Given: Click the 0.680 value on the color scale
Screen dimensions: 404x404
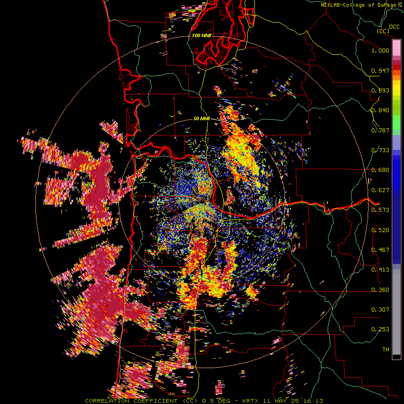Looking at the screenshot, I should pyautogui.click(x=380, y=170).
